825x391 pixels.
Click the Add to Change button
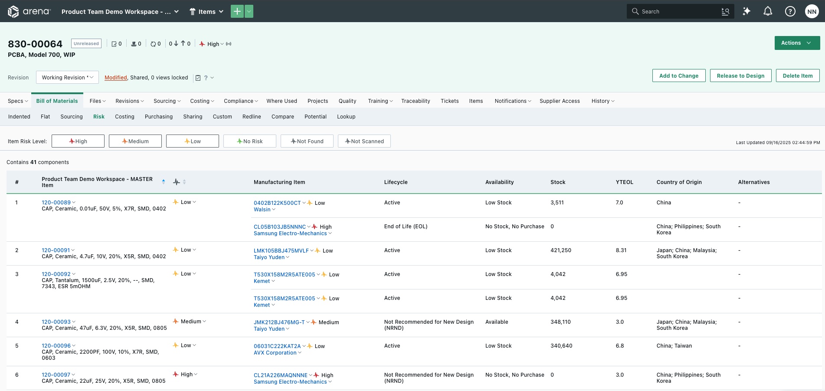click(x=679, y=76)
